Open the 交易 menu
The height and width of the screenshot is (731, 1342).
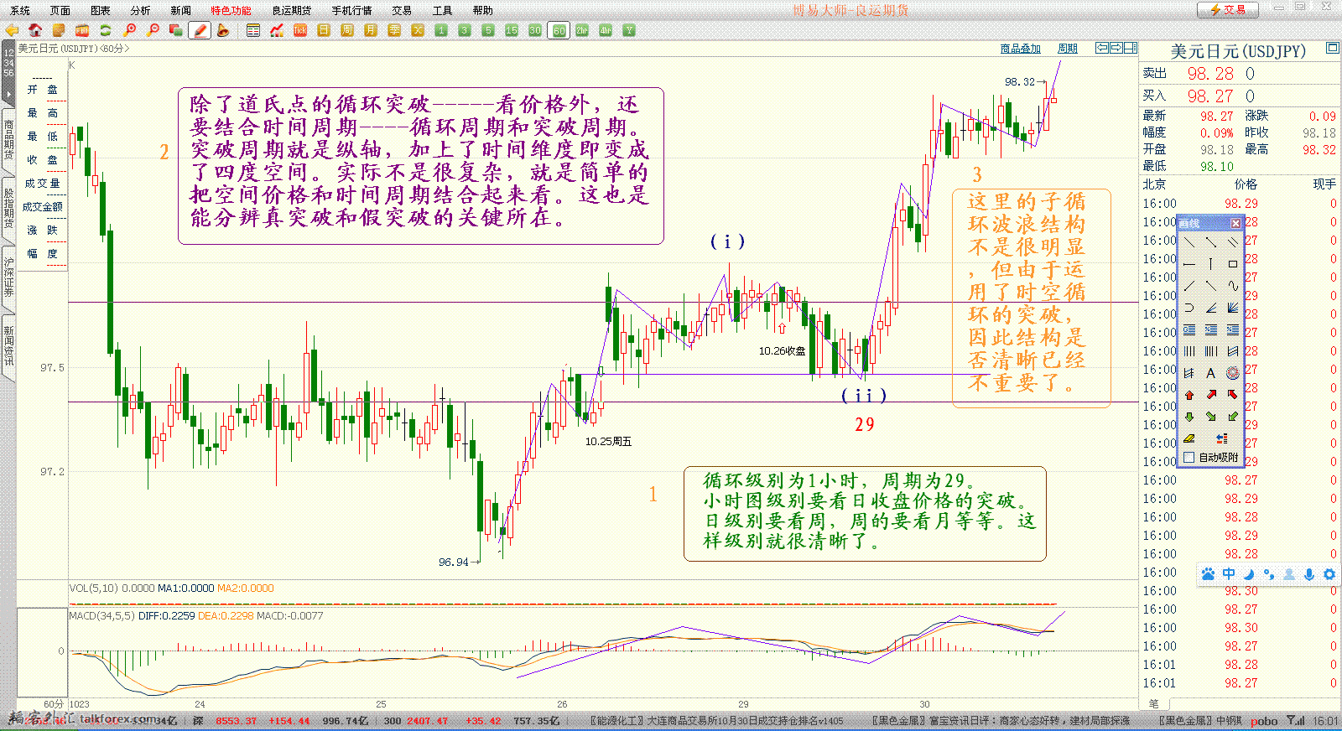coord(402,10)
